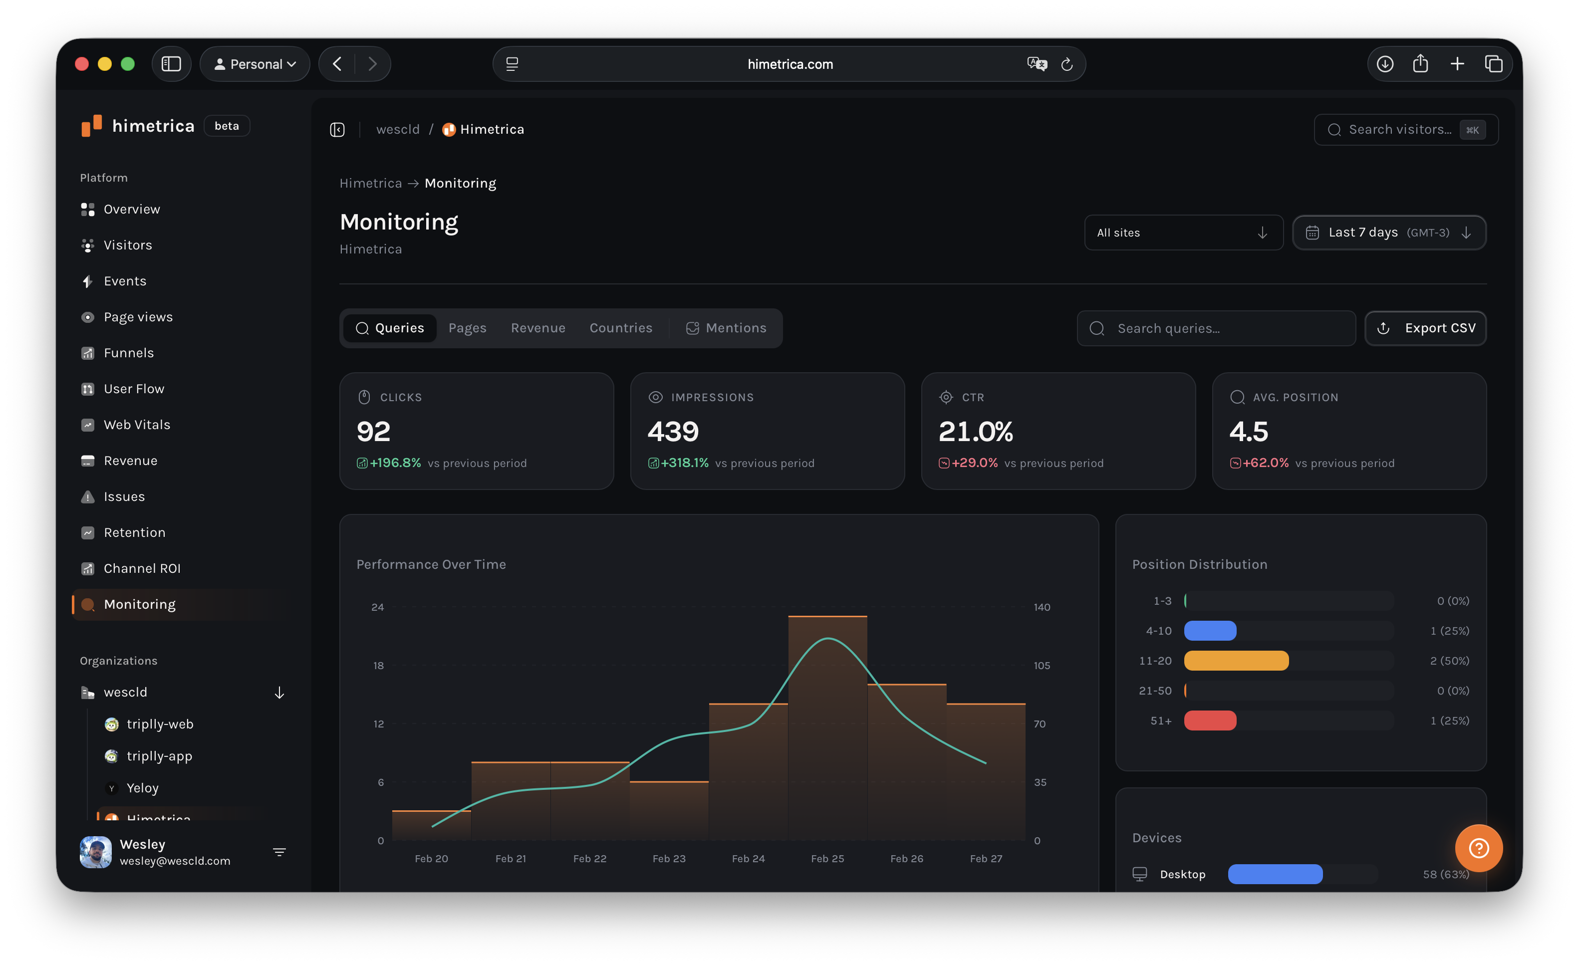
Task: Open the Visitors section
Action: pos(128,244)
